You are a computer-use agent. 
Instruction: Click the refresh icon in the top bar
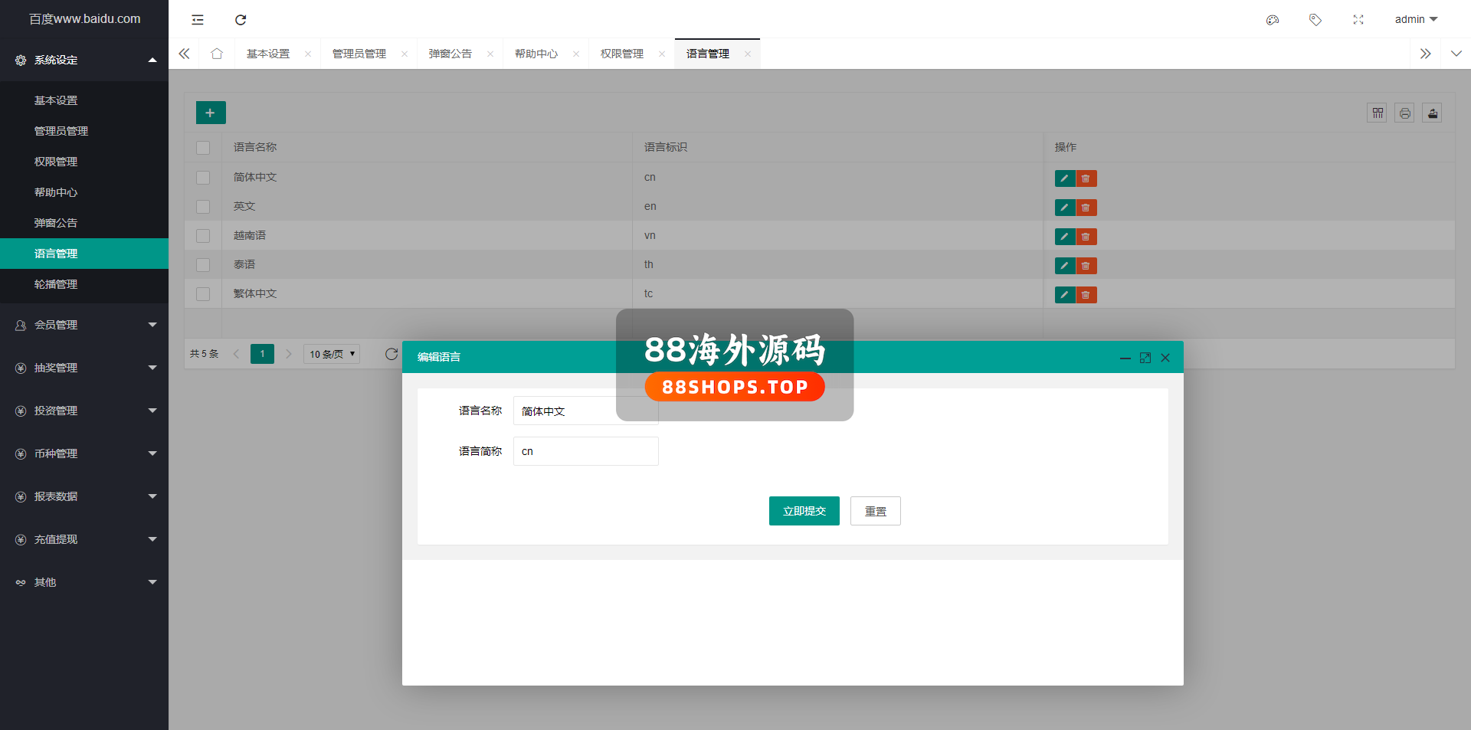pyautogui.click(x=241, y=20)
